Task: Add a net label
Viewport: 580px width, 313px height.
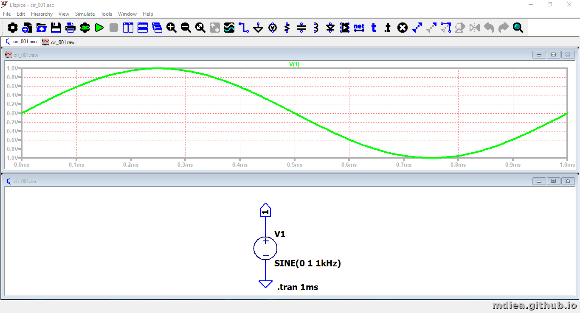Action: coord(359,28)
